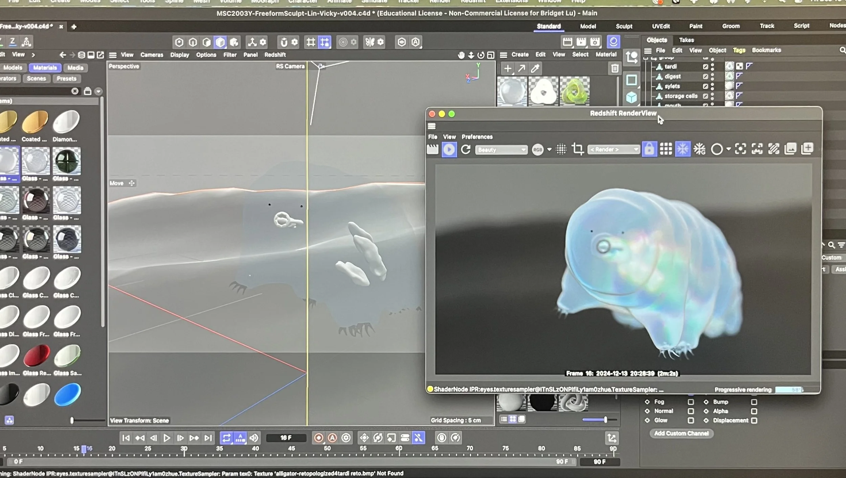Create new material with plus icon
This screenshot has width=846, height=478.
tap(508, 69)
